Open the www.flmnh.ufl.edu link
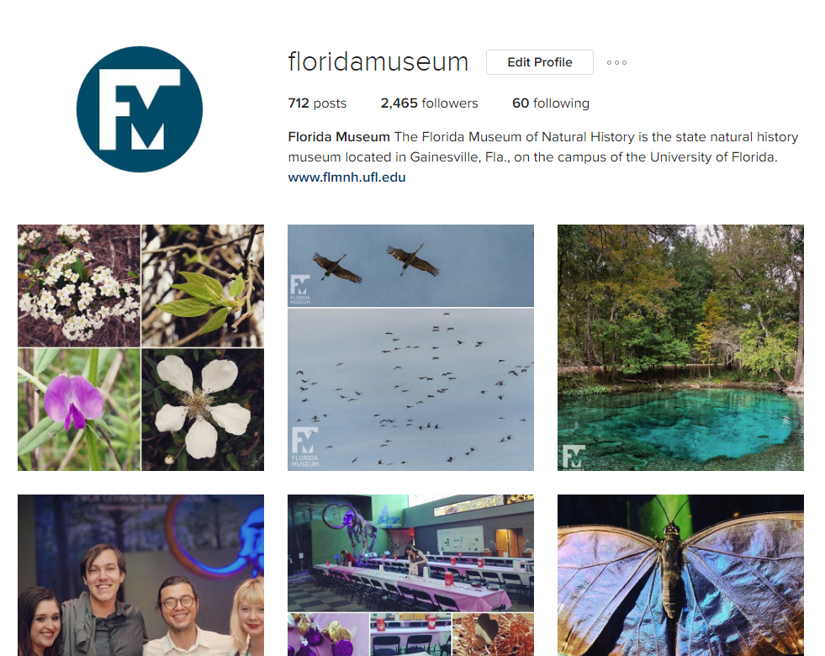Image resolution: width=825 pixels, height=656 pixels. [346, 177]
